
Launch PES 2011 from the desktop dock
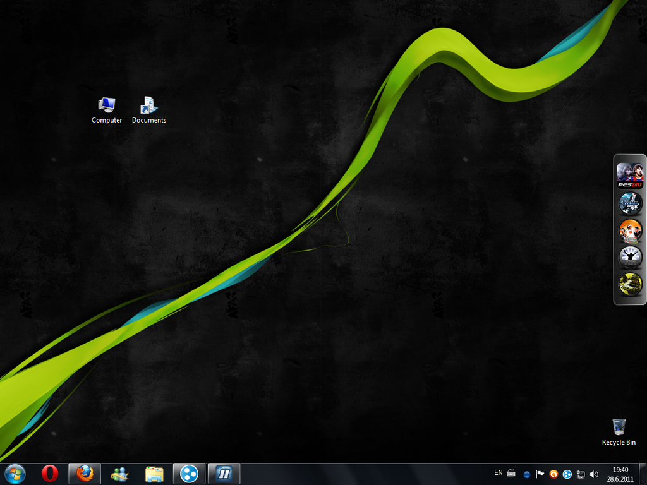coord(630,175)
